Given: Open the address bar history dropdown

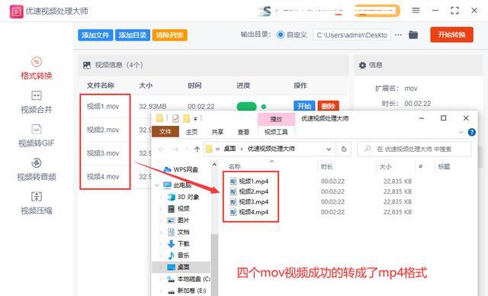Looking at the screenshot, I should point(329,150).
